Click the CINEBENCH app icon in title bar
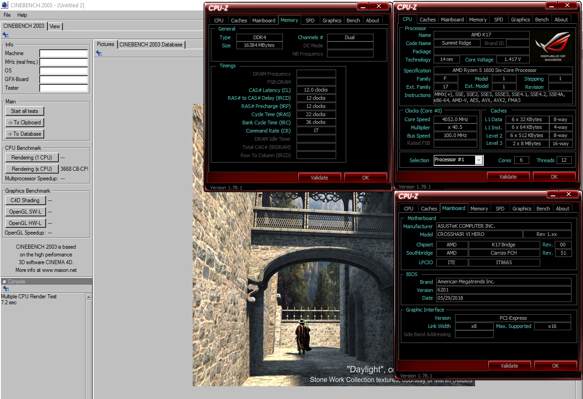The height and width of the screenshot is (399, 583). [4, 5]
